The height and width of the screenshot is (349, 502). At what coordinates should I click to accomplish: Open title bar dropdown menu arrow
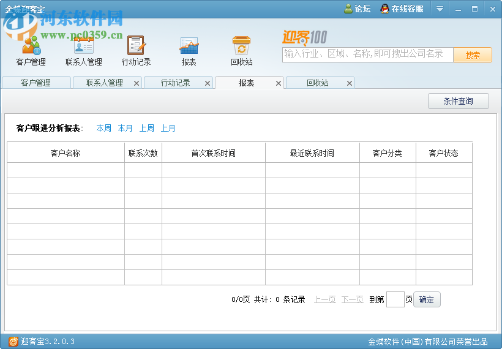[440, 9]
